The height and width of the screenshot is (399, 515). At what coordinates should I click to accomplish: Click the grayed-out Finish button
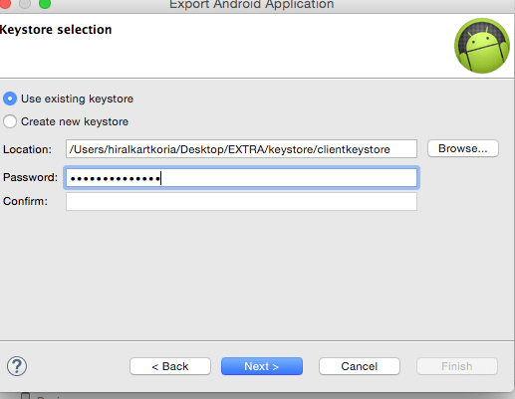point(457,366)
